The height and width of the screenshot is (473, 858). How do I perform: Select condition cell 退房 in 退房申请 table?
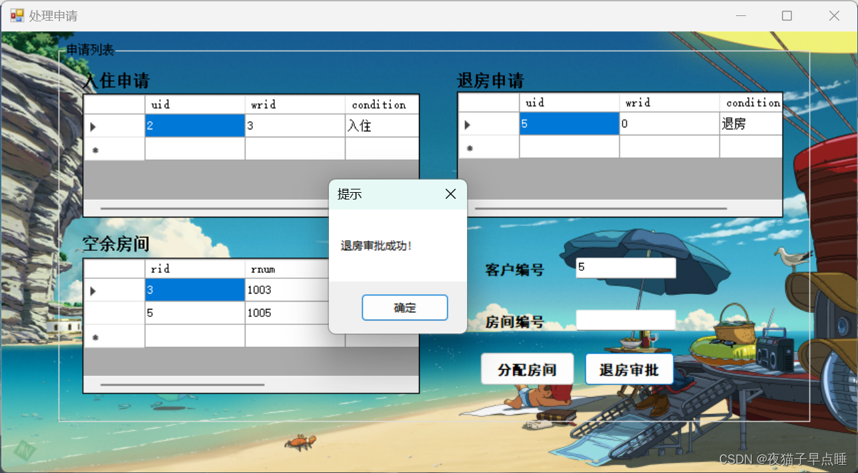pyautogui.click(x=751, y=123)
